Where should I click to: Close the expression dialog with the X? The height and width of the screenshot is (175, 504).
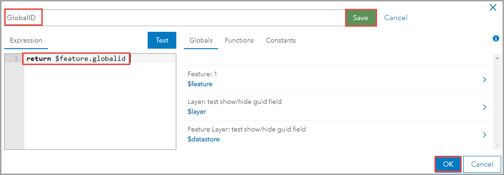pyautogui.click(x=493, y=7)
